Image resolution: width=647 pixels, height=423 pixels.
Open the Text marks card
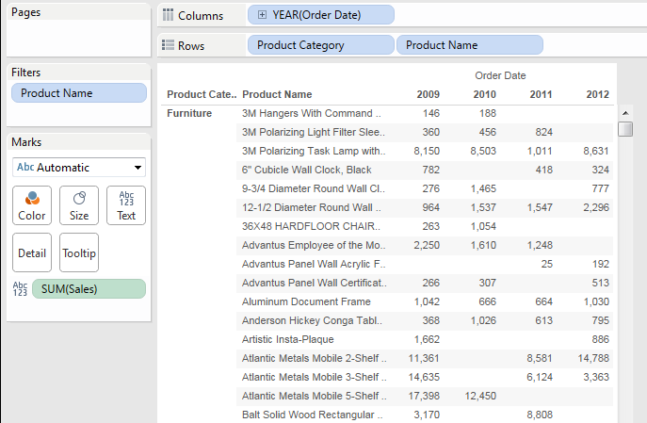[x=126, y=204]
